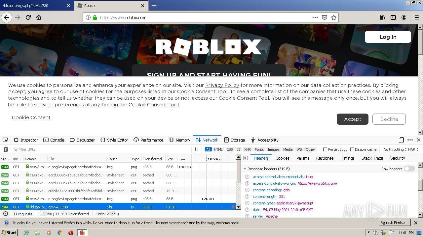Open the No throttling dropdown
The height and width of the screenshot is (237, 423).
[395, 149]
